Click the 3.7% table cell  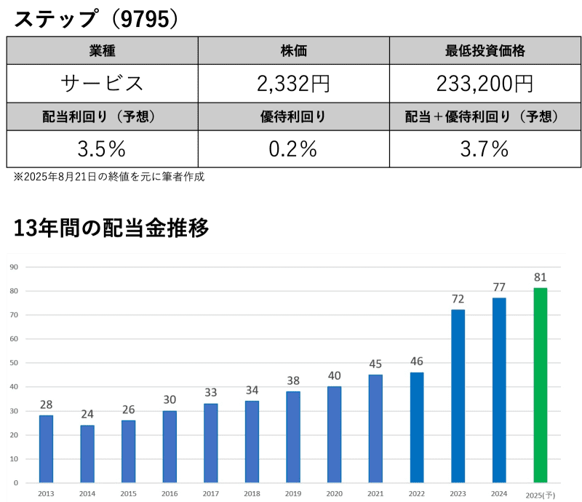[485, 149]
